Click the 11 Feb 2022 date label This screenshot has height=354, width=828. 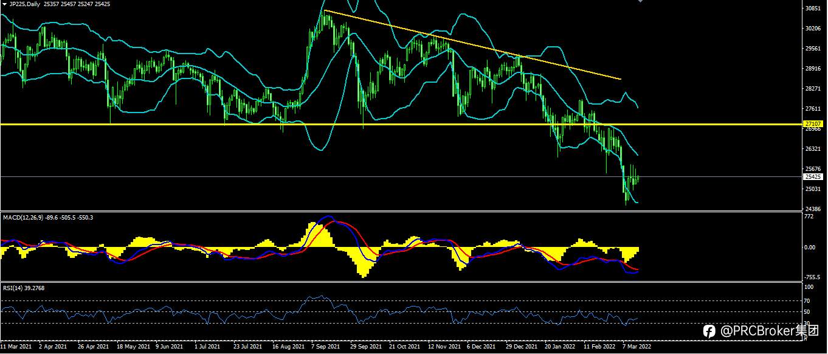pyautogui.click(x=599, y=347)
